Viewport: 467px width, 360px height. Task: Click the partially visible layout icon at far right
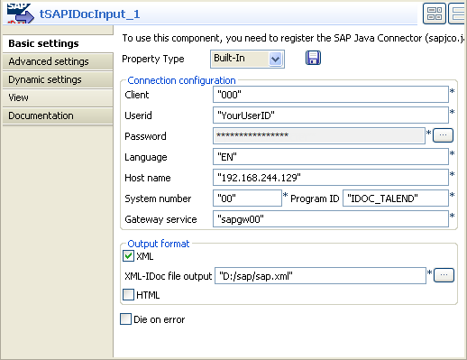click(457, 14)
